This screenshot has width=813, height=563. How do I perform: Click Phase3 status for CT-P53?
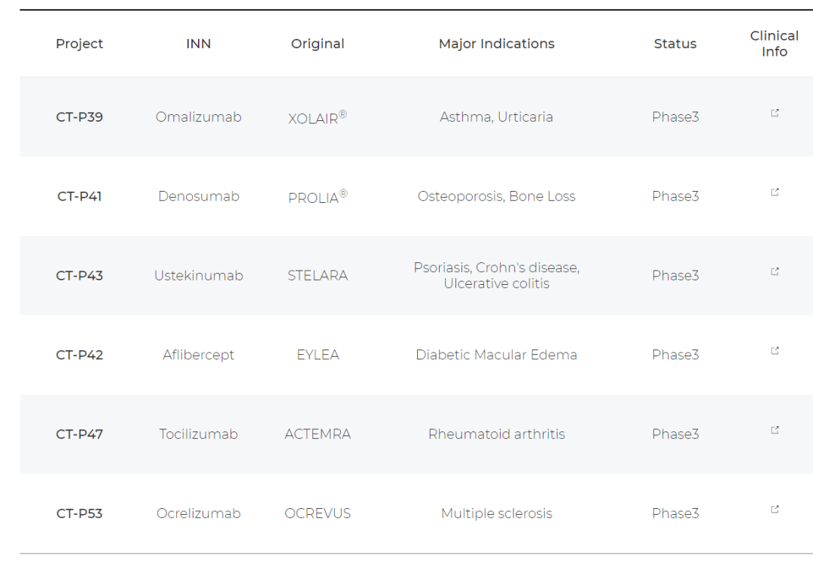coord(675,513)
